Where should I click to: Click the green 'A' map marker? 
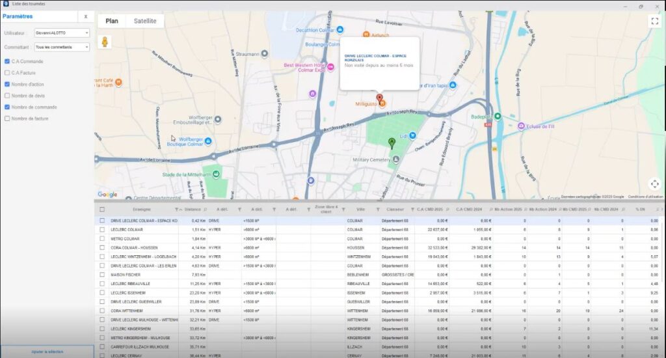coord(392,143)
